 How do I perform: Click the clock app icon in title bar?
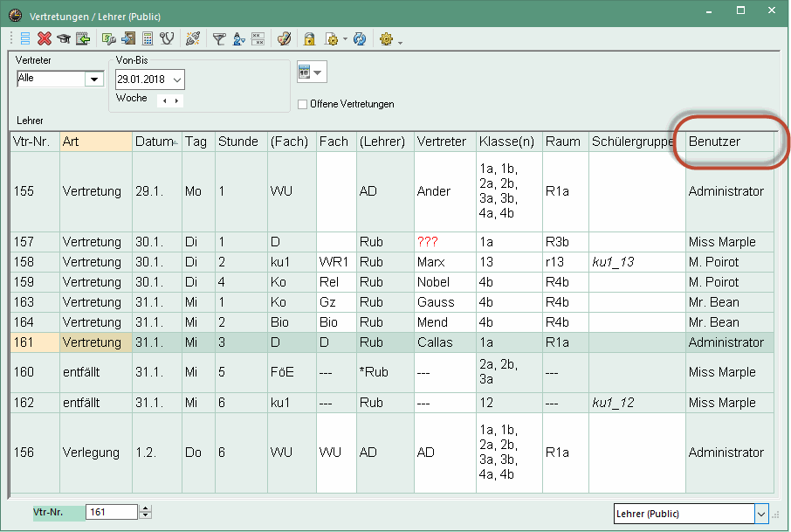[x=15, y=16]
